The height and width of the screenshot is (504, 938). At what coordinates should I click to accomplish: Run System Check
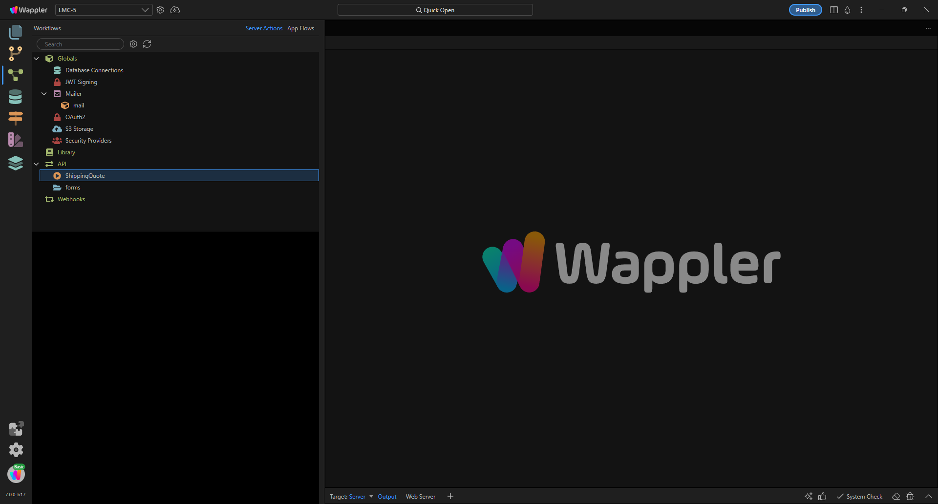pos(859,497)
